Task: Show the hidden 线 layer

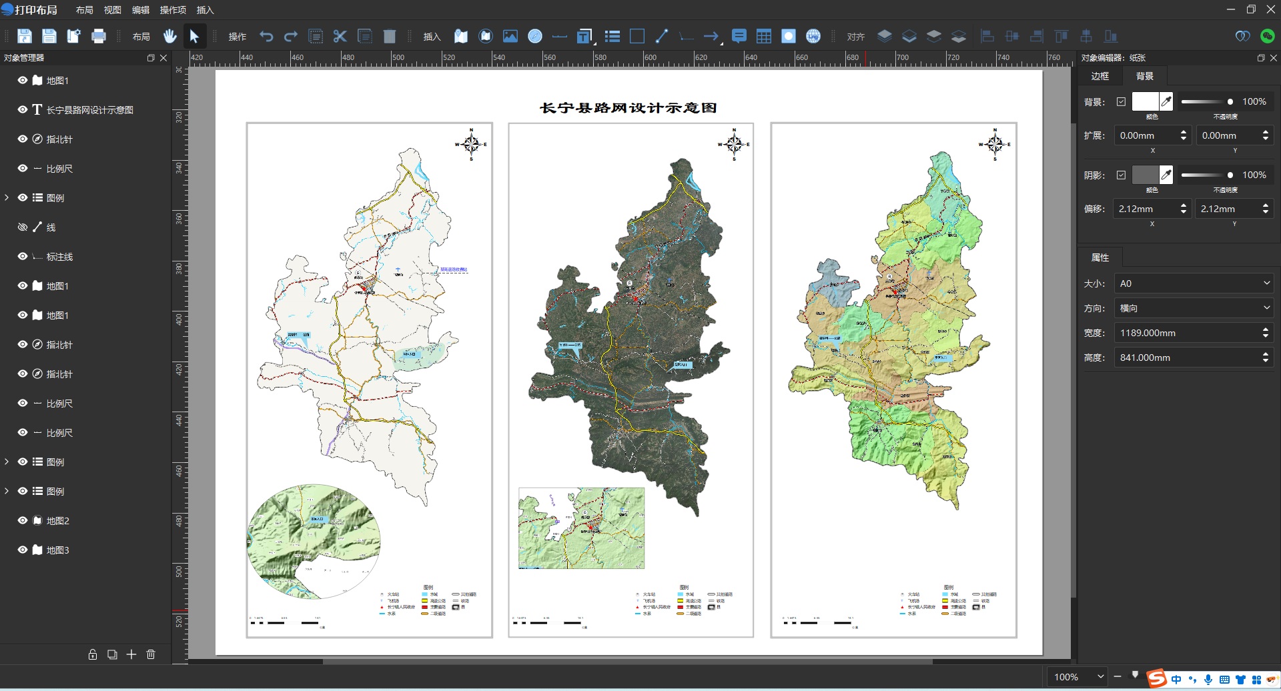Action: (x=23, y=227)
